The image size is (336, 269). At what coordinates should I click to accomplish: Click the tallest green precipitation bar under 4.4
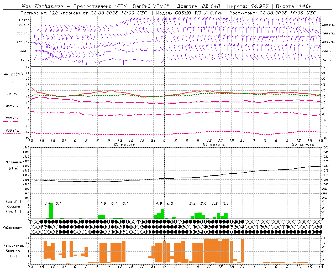(51, 211)
